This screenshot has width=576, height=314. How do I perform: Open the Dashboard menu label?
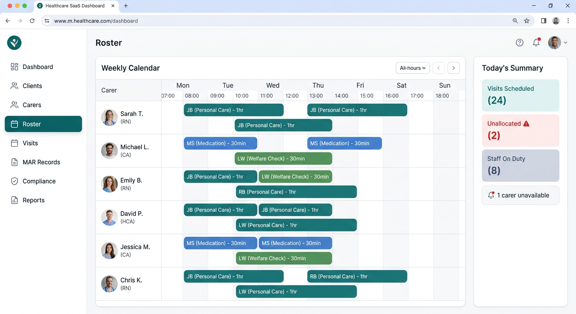(38, 67)
